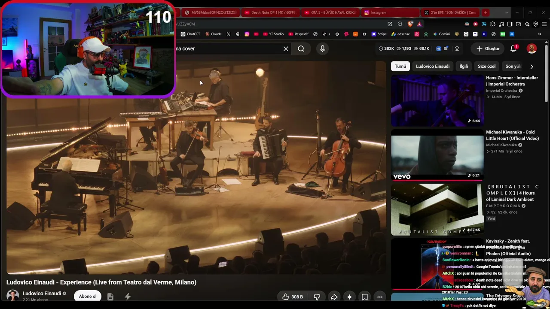Image resolution: width=550 pixels, height=309 pixels.
Task: Select the Ludovico Einaudi filter chip
Action: [433, 66]
